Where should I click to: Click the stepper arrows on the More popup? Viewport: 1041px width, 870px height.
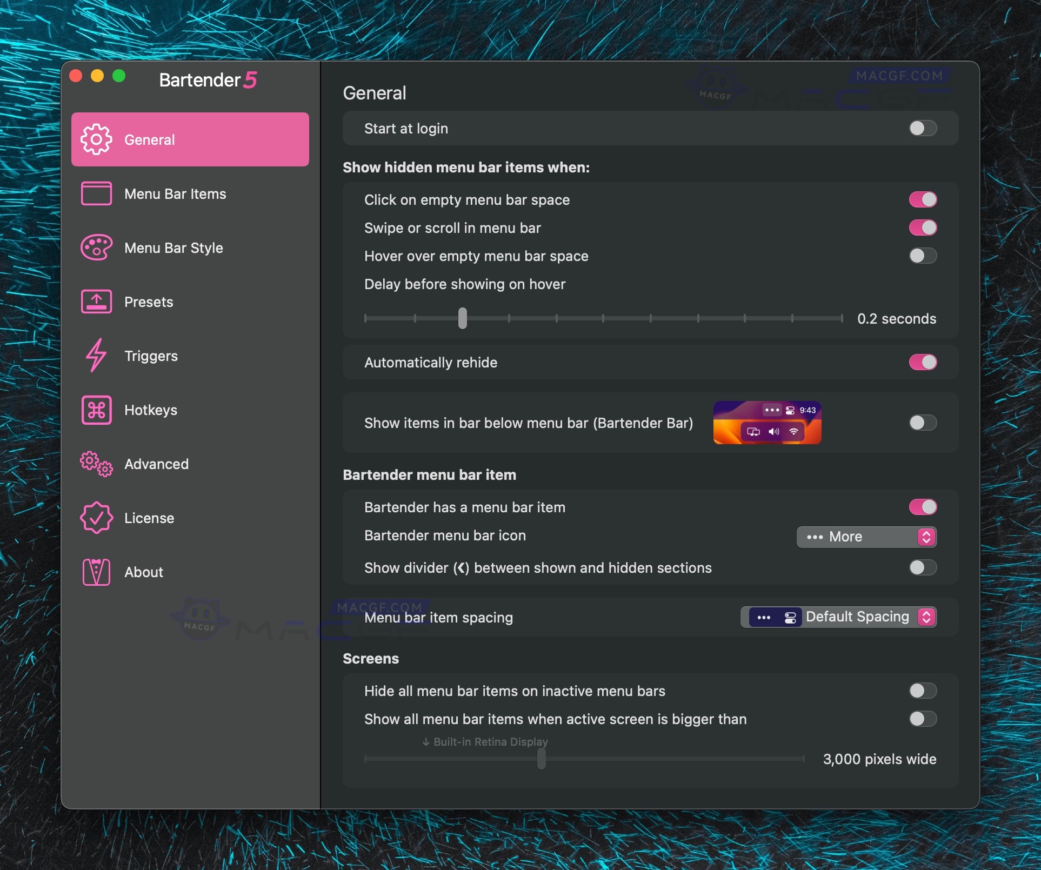tap(926, 537)
